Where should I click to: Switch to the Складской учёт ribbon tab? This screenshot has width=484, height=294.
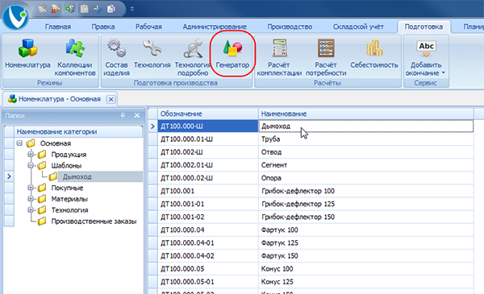tap(358, 27)
